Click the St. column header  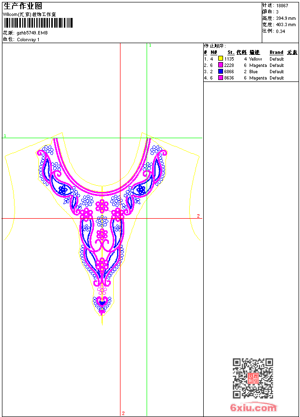(231, 52)
